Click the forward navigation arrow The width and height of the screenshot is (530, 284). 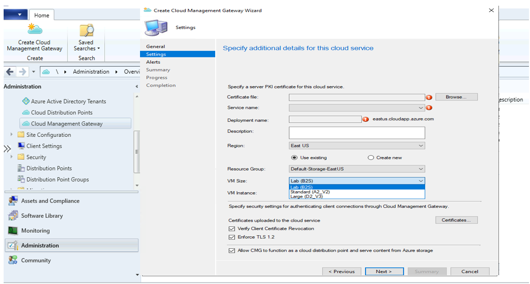[x=22, y=72]
